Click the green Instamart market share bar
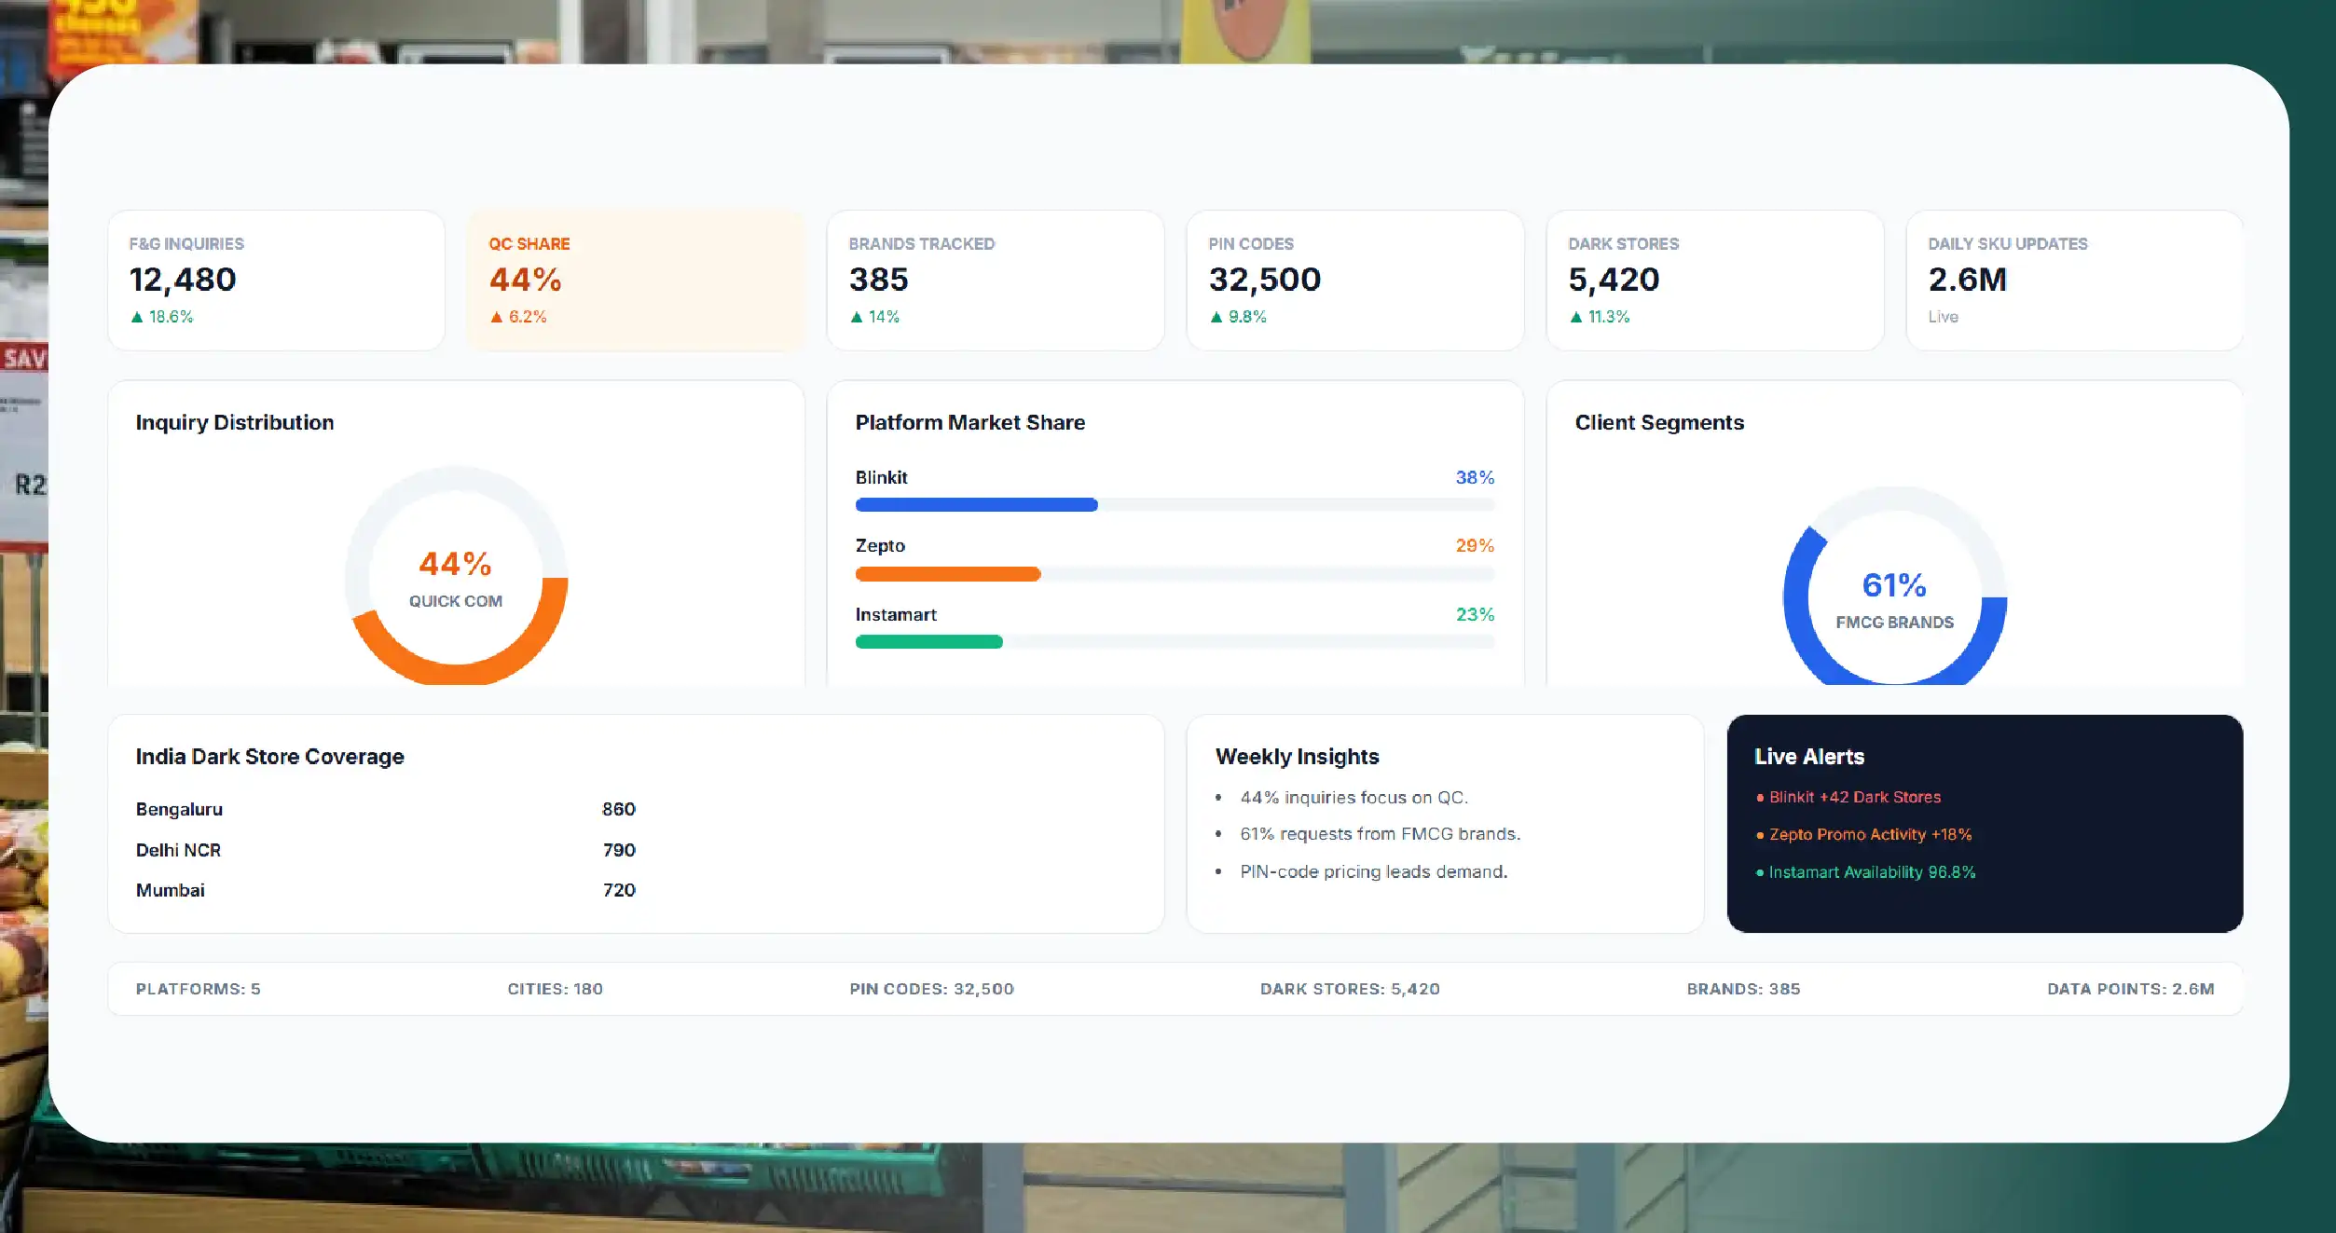The image size is (2336, 1233). point(929,642)
